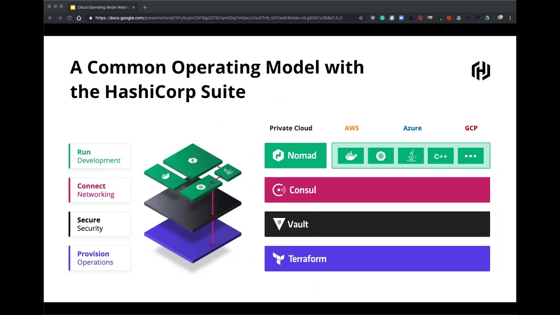
Task: Open the gray Google Drive extension
Action: pos(458,18)
